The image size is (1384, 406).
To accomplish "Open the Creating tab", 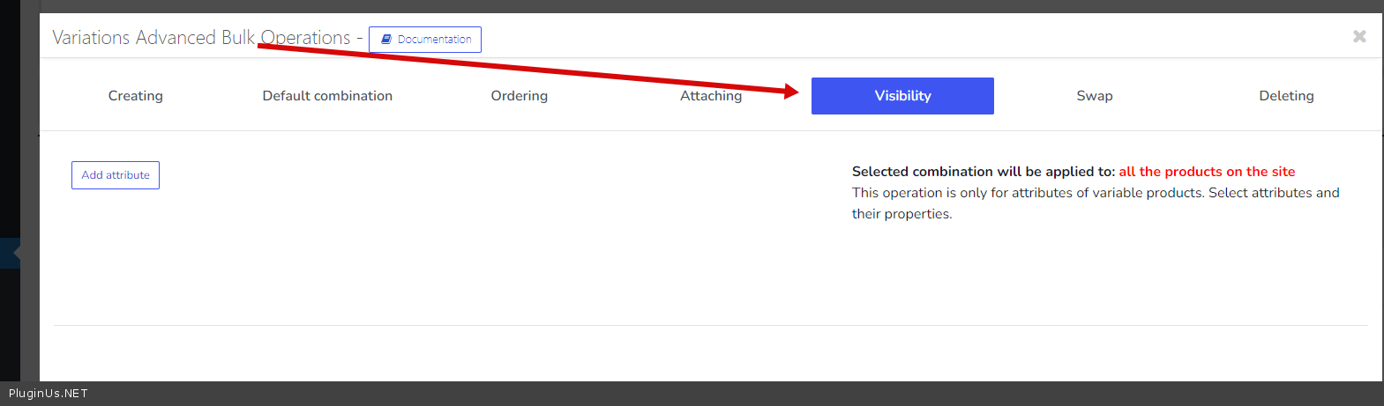I will (136, 96).
